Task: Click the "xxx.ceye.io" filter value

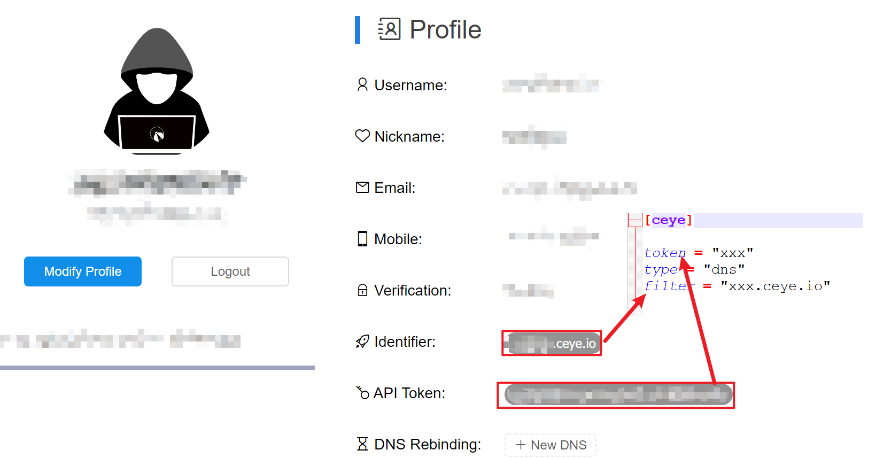Action: [x=776, y=286]
